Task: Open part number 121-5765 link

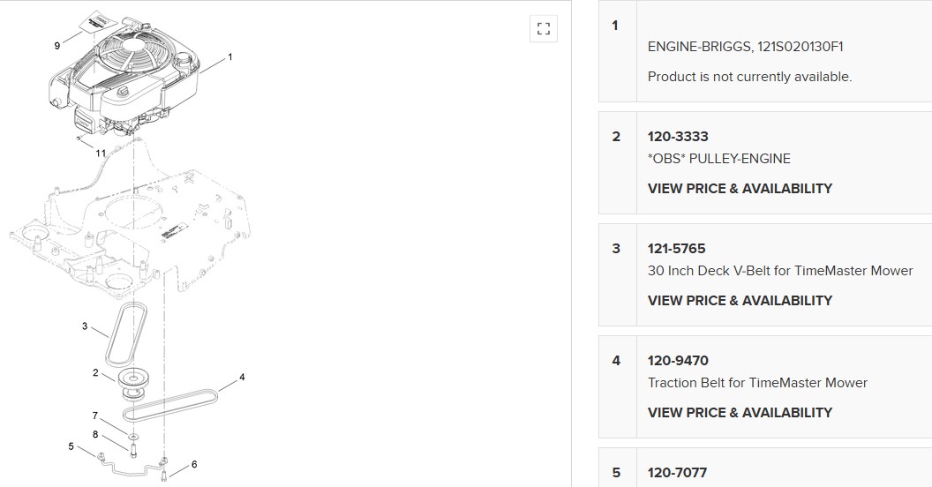Action: click(x=677, y=249)
